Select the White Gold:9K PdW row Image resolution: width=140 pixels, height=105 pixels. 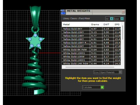[91, 50]
